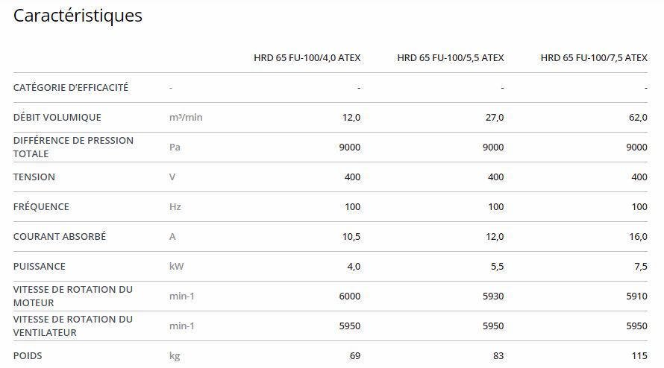The width and height of the screenshot is (664, 368).
Task: Select the 115 kg poids value
Action: tap(639, 355)
